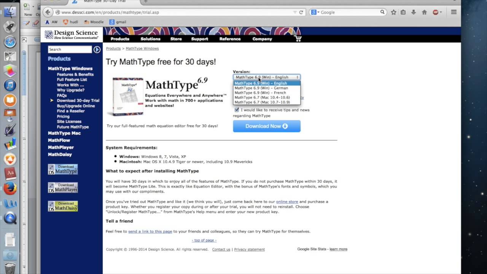Open the Adblock Plus dropdown arrow

coord(441,13)
